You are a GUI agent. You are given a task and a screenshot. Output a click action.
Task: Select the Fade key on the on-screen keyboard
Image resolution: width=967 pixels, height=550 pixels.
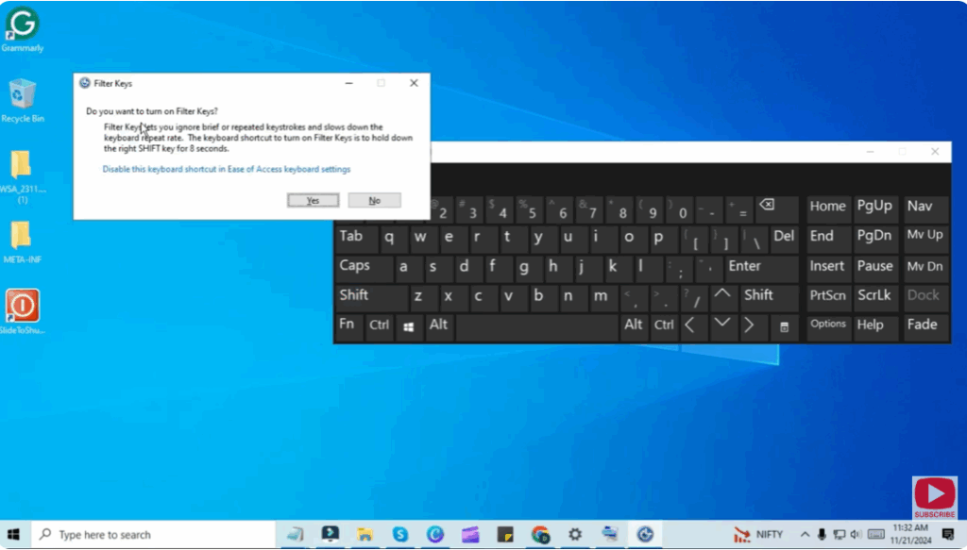[924, 325]
